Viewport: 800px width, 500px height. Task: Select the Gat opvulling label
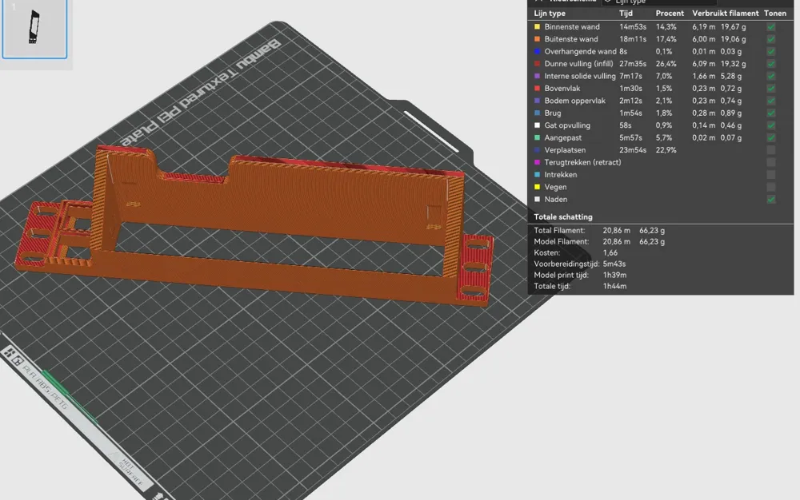click(x=567, y=125)
